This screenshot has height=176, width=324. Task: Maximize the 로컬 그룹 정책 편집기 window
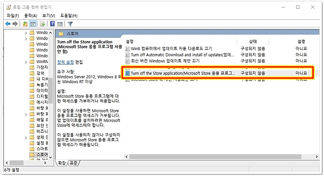298,7
